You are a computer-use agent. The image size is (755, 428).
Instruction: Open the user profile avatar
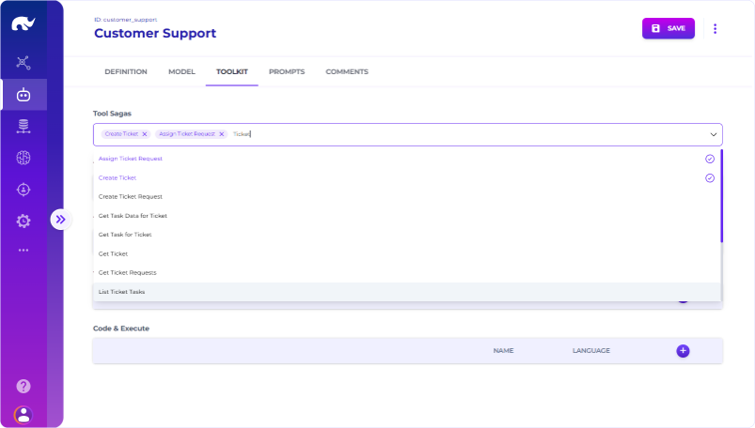(x=24, y=415)
